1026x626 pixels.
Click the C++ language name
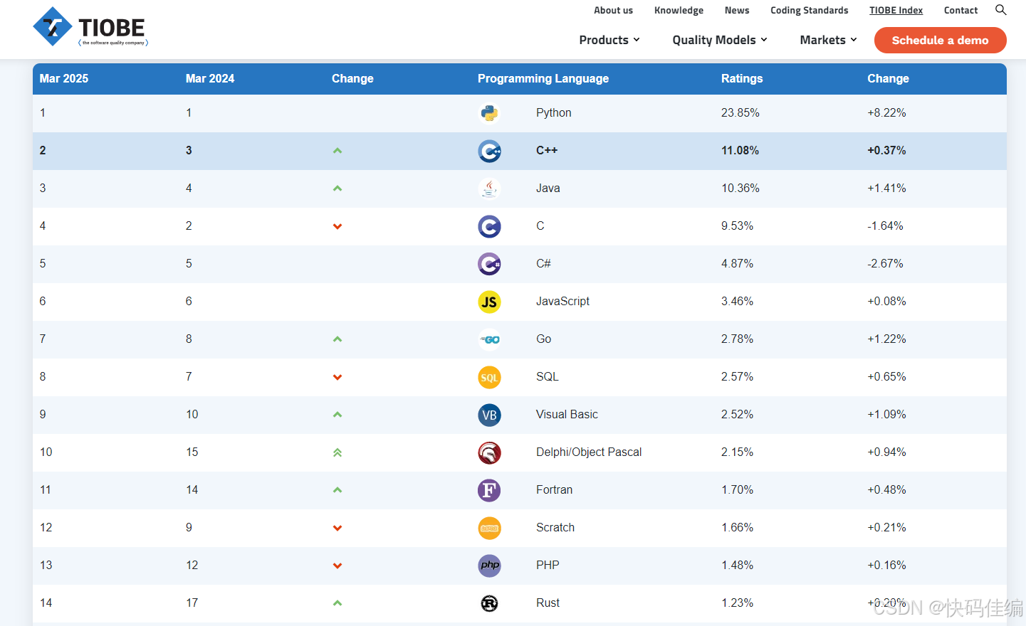click(x=547, y=150)
